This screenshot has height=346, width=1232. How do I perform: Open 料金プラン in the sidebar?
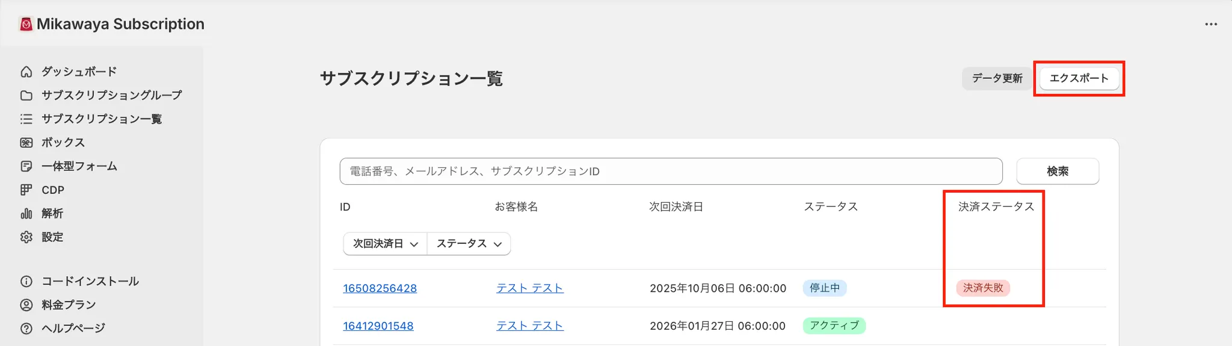click(68, 305)
